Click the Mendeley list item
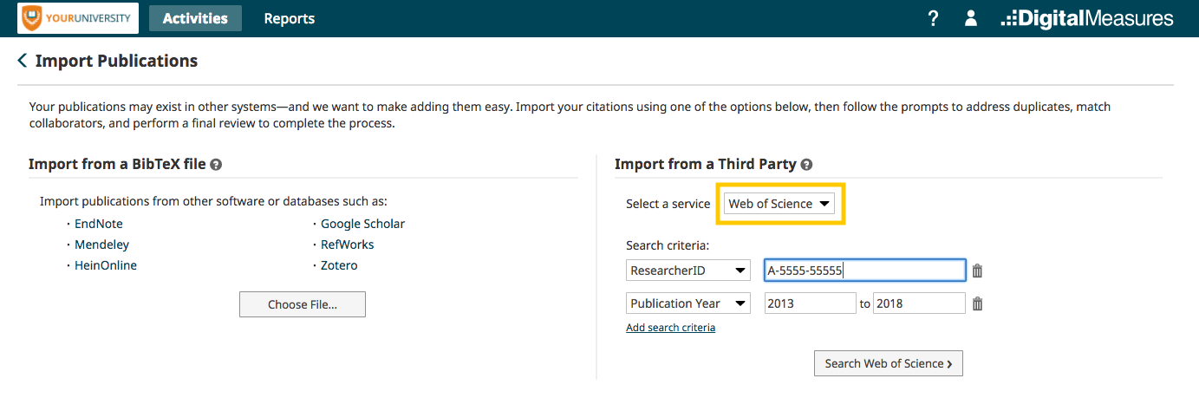 coord(101,245)
